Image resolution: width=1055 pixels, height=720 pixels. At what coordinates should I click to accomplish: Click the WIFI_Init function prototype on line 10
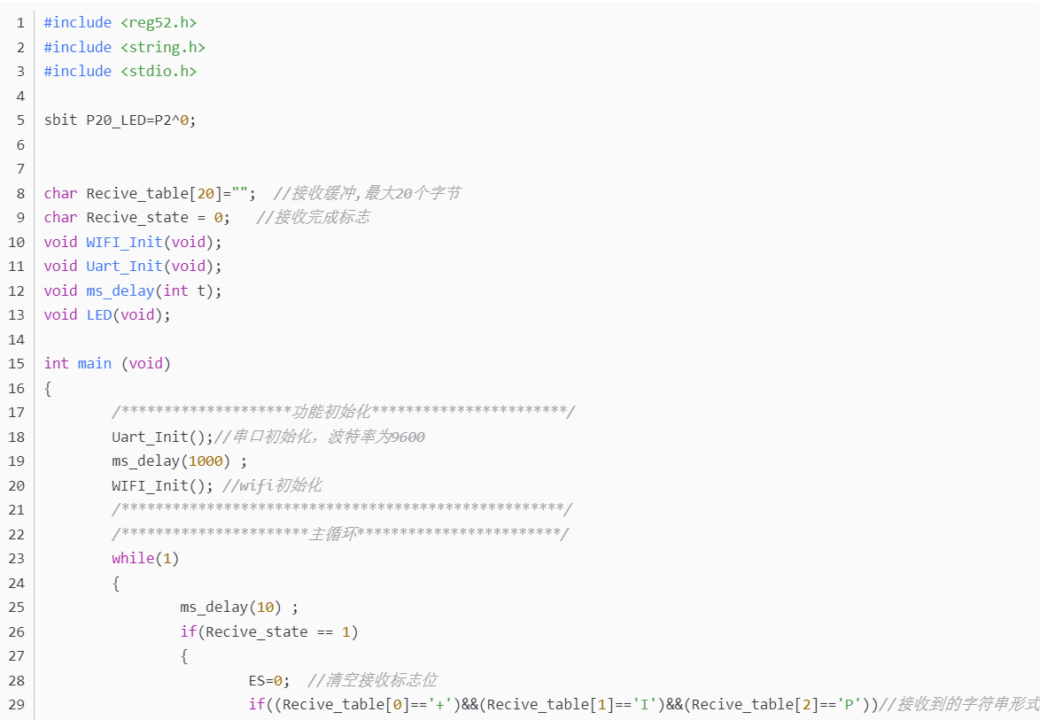(x=124, y=242)
